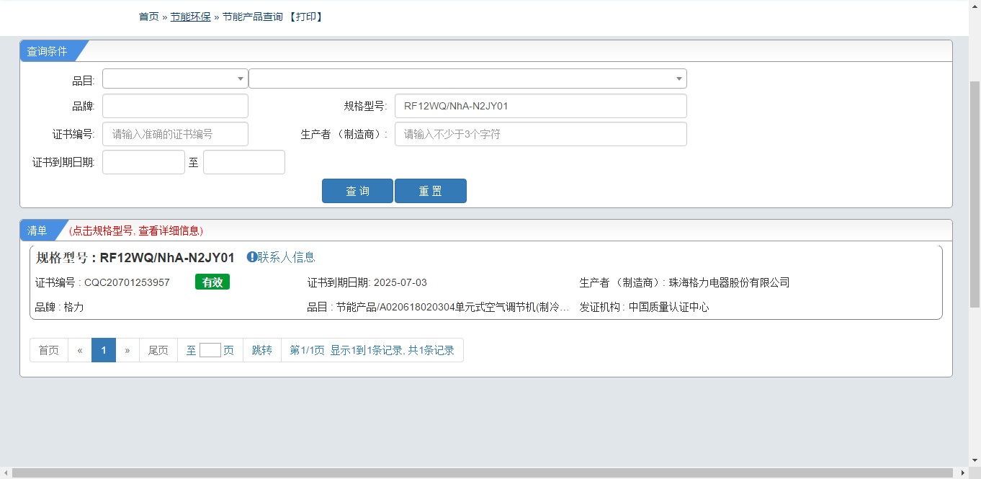This screenshot has height=479, width=981.
Task: Click manufacturer text 珠海格力电器股份有限公司
Action: [x=729, y=282]
